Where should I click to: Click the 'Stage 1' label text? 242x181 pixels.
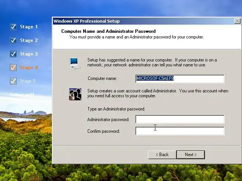tap(29, 27)
